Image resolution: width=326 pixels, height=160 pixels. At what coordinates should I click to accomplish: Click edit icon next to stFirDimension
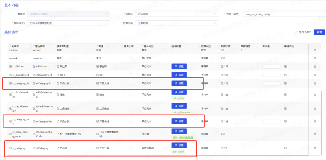pos(34,95)
